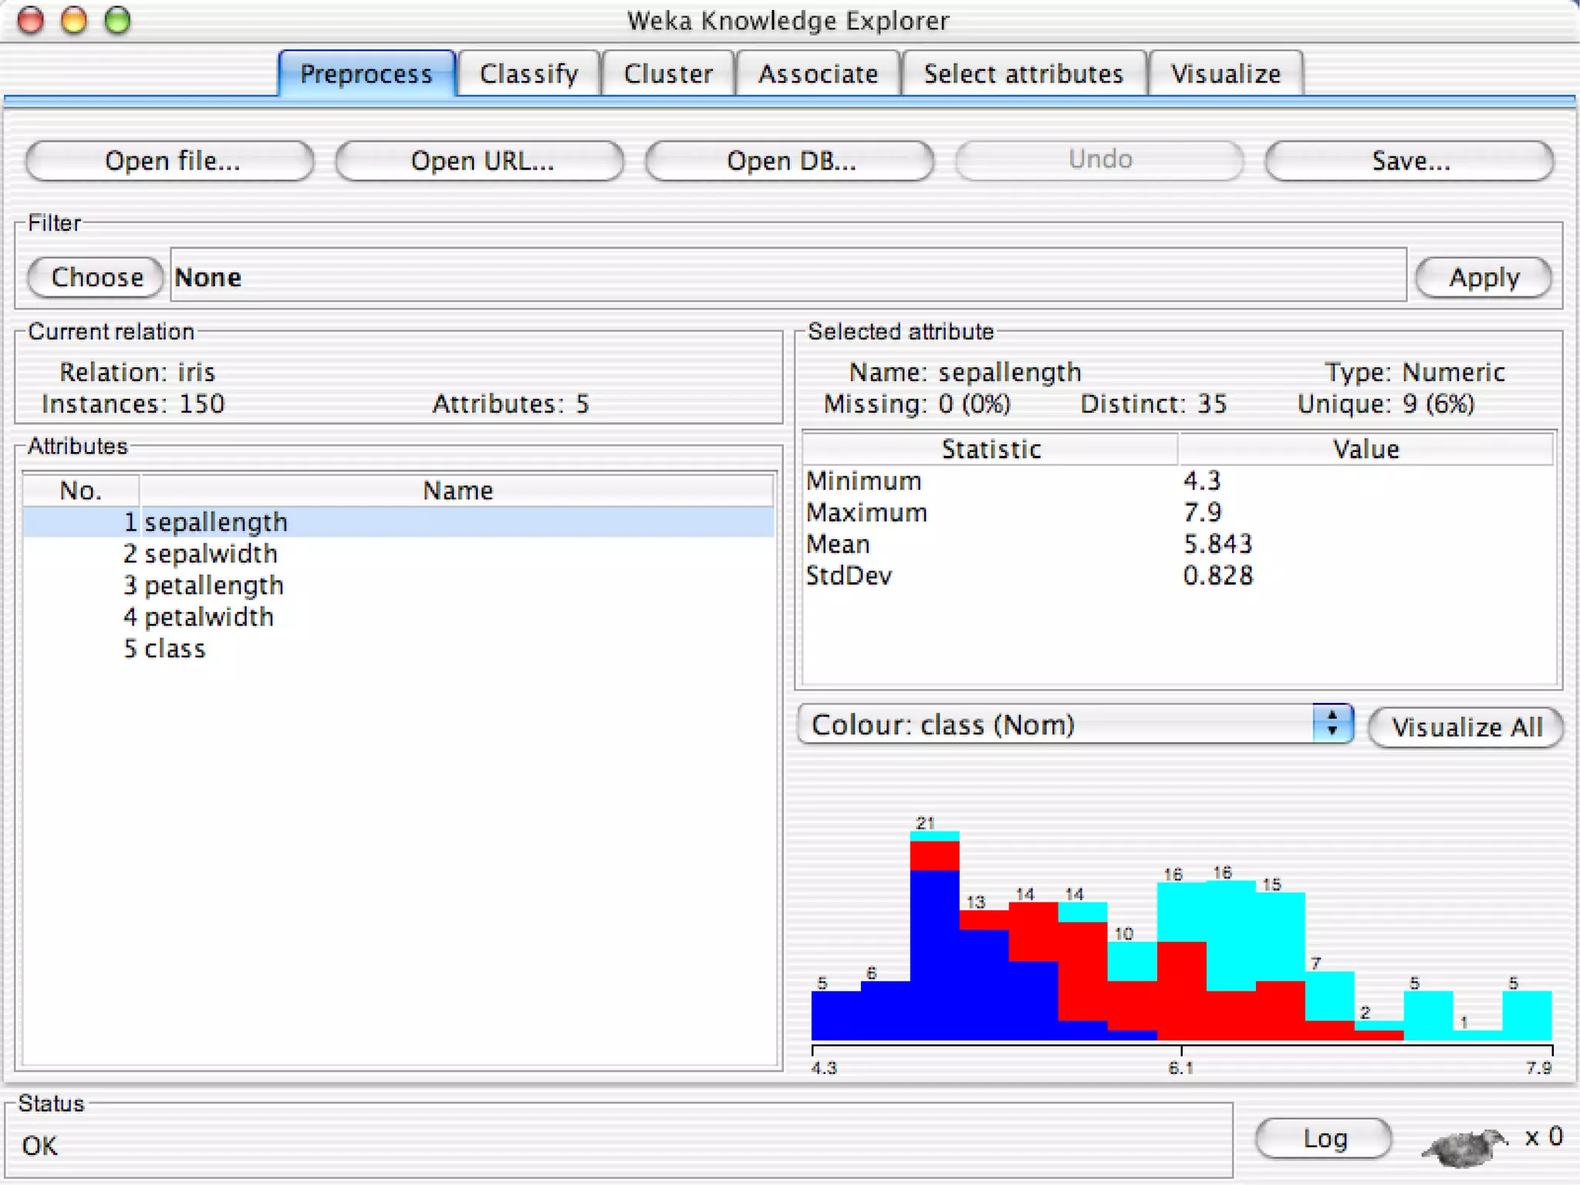Select the petallength attribute
Viewport: 1580px width, 1185px height.
(x=214, y=586)
